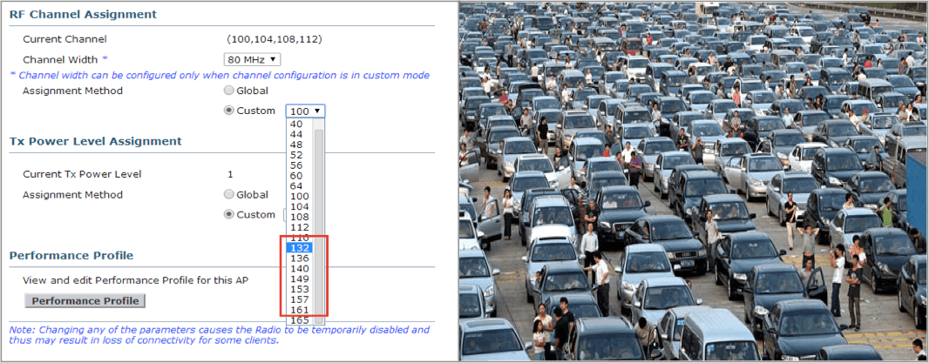Choose channel 153 in the list
The image size is (929, 363).
click(300, 290)
